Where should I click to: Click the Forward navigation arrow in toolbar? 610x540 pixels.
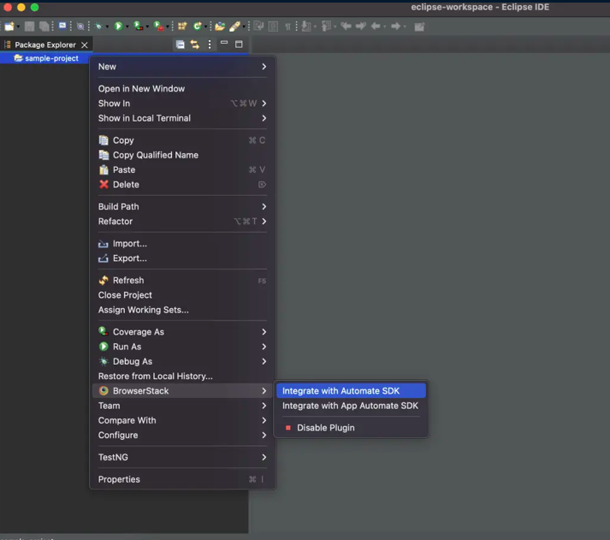pyautogui.click(x=395, y=26)
